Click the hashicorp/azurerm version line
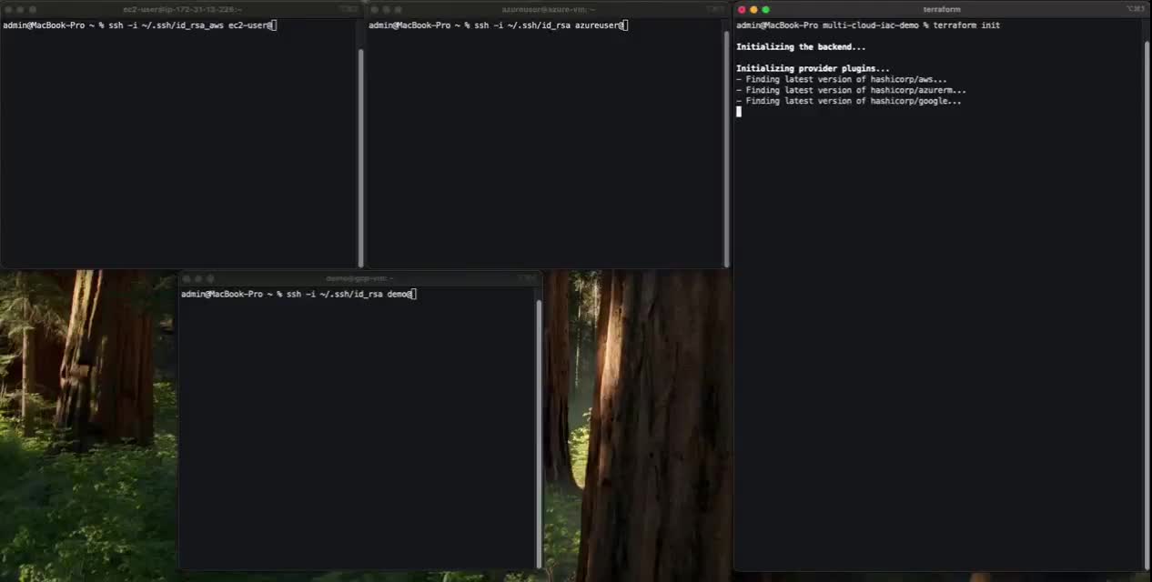Image resolution: width=1152 pixels, height=582 pixels. (852, 91)
